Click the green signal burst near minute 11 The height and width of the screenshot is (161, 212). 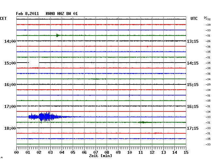tap(145, 122)
